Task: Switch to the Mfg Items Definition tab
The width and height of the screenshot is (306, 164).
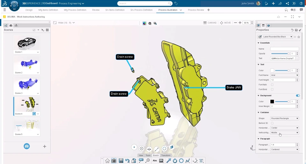Action: point(48,10)
